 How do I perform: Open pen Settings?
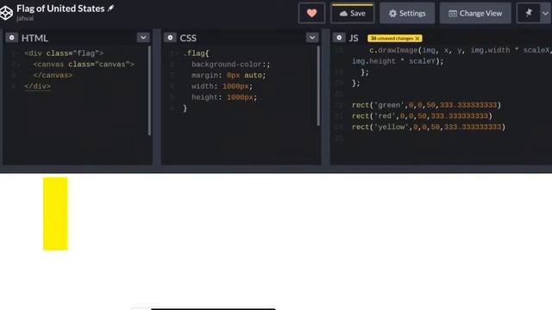pos(407,14)
